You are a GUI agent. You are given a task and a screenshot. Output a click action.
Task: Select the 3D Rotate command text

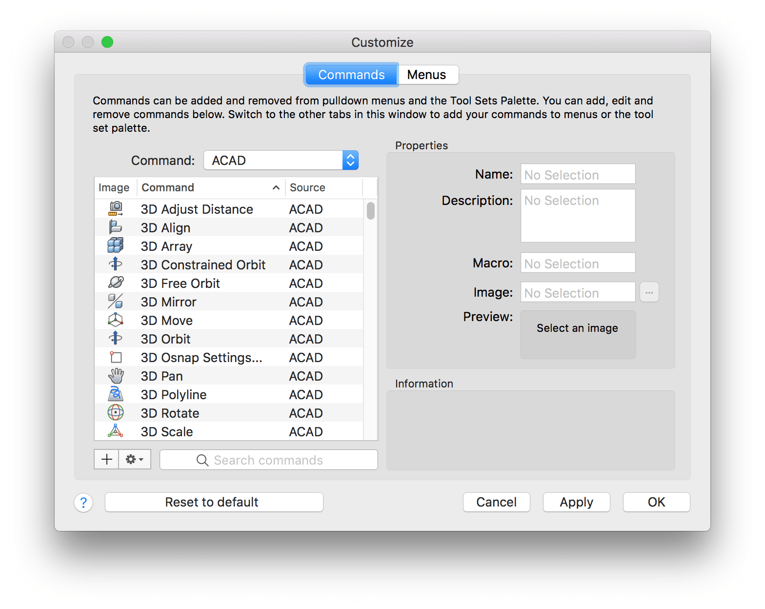coord(170,413)
